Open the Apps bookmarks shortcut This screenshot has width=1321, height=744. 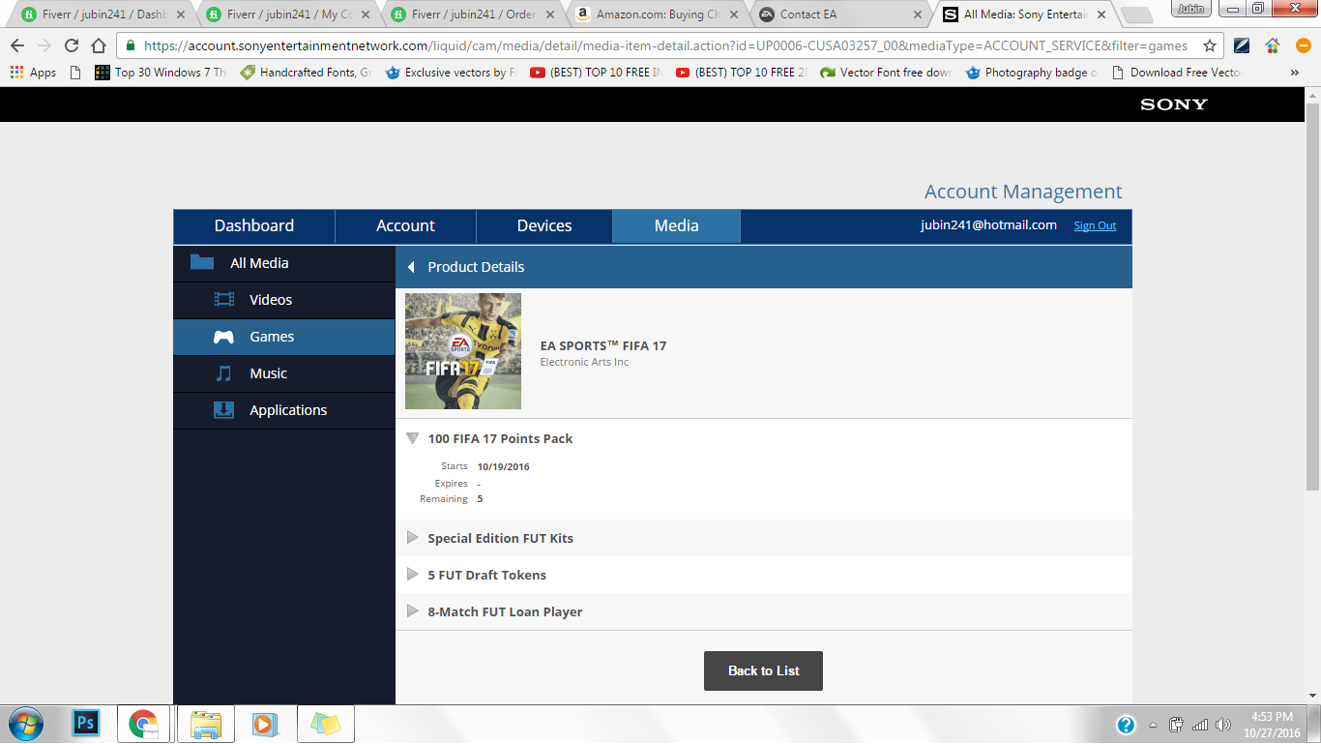pyautogui.click(x=33, y=73)
